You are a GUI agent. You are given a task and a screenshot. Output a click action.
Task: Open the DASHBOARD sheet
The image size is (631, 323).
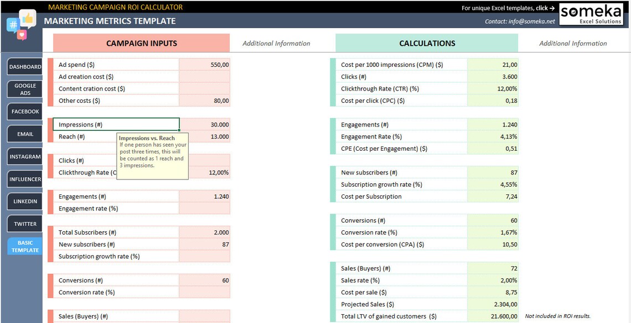point(24,67)
